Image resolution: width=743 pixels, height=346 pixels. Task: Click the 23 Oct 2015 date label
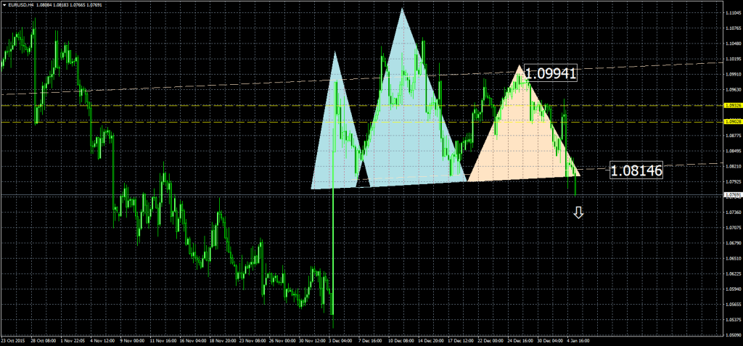(15, 339)
